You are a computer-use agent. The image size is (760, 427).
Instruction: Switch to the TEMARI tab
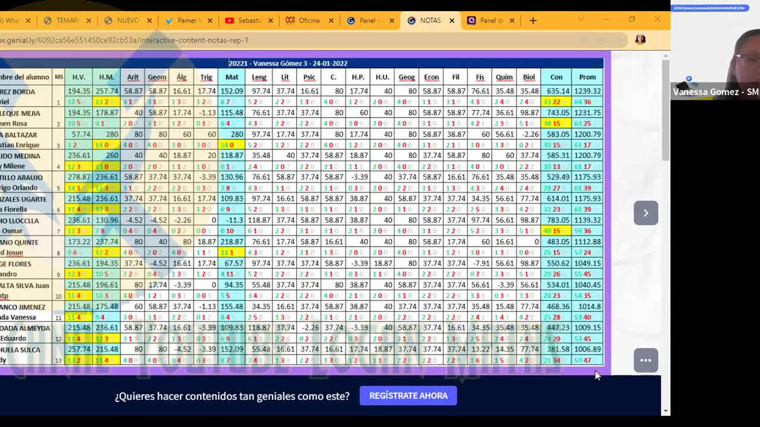[x=67, y=20]
